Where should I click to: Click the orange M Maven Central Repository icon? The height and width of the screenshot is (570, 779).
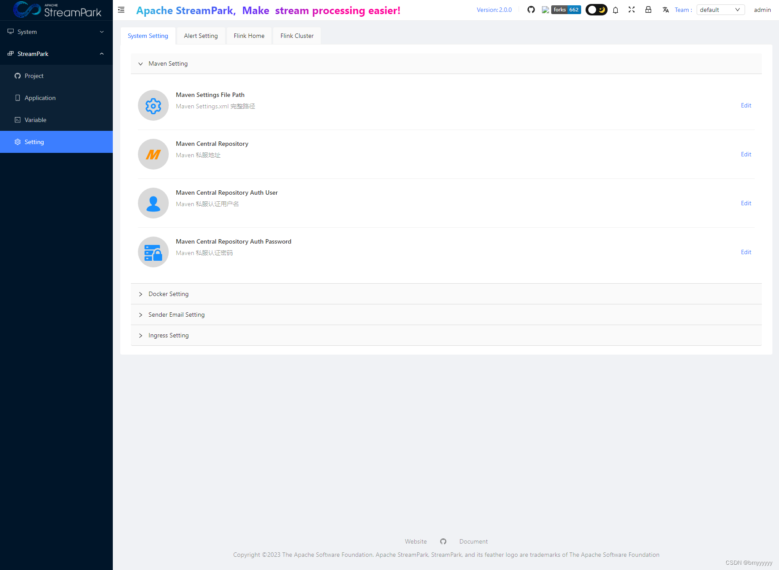[153, 154]
